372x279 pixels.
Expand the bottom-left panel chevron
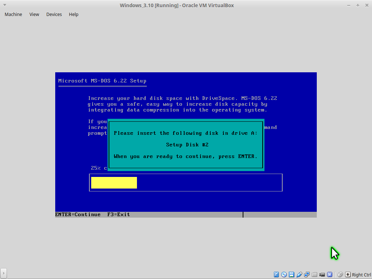point(4,273)
